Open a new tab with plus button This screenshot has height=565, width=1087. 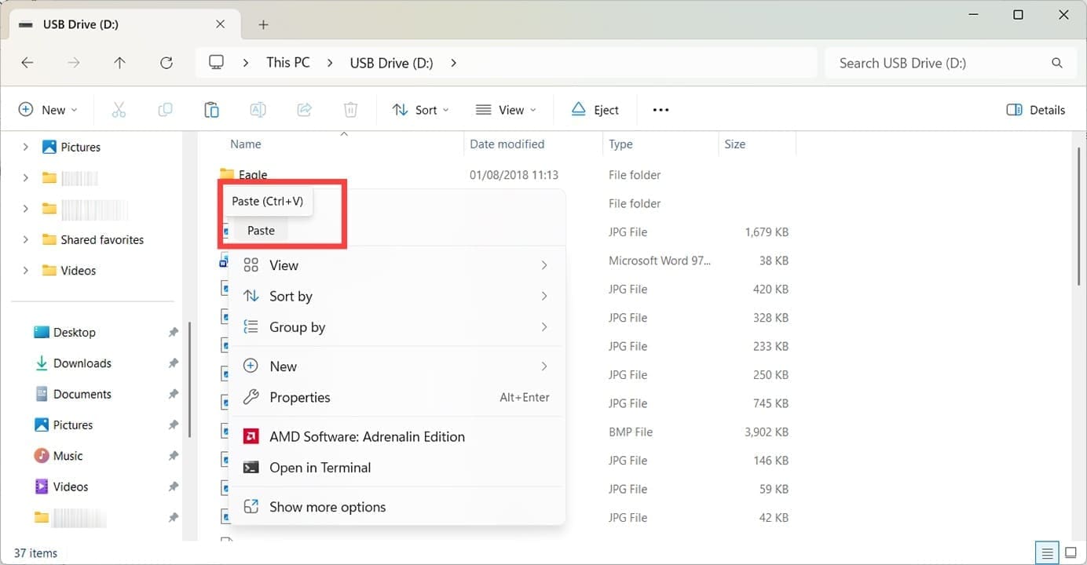pos(263,24)
